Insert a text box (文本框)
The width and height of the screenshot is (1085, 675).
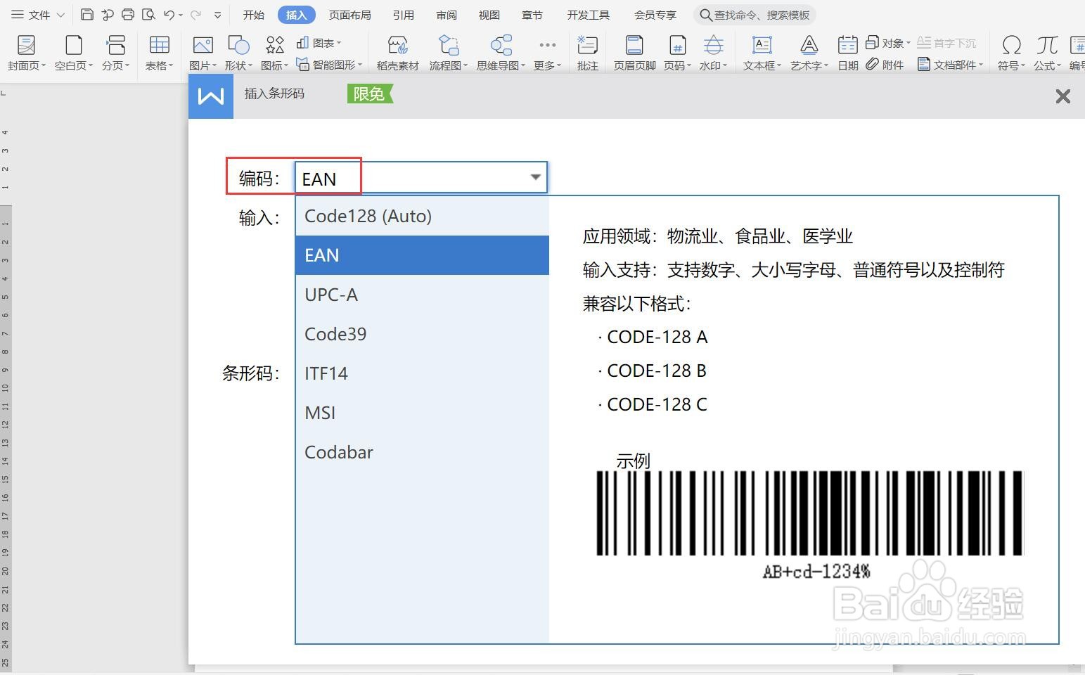pyautogui.click(x=762, y=53)
